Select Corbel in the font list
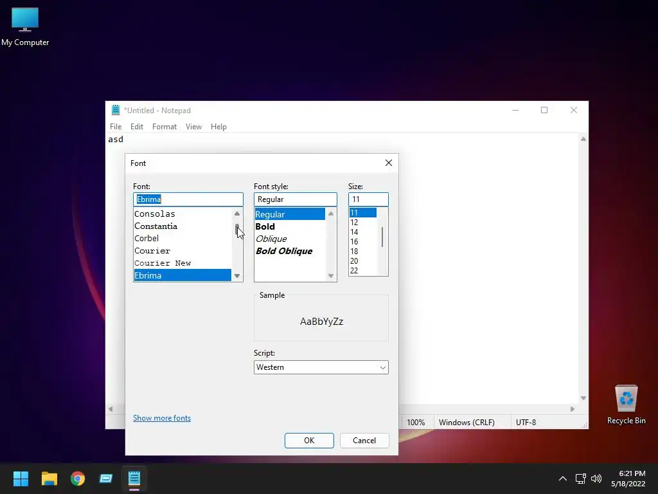Image resolution: width=658 pixels, height=494 pixels. point(182,238)
